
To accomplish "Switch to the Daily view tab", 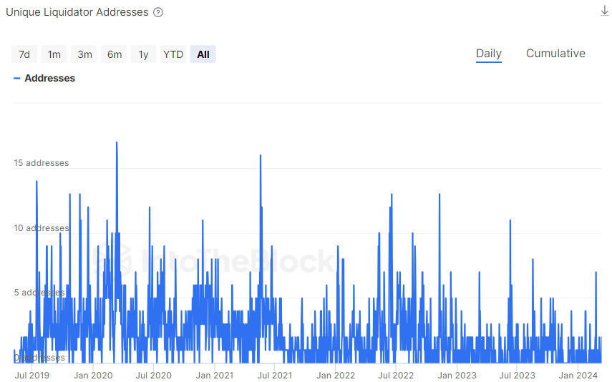I will (489, 54).
